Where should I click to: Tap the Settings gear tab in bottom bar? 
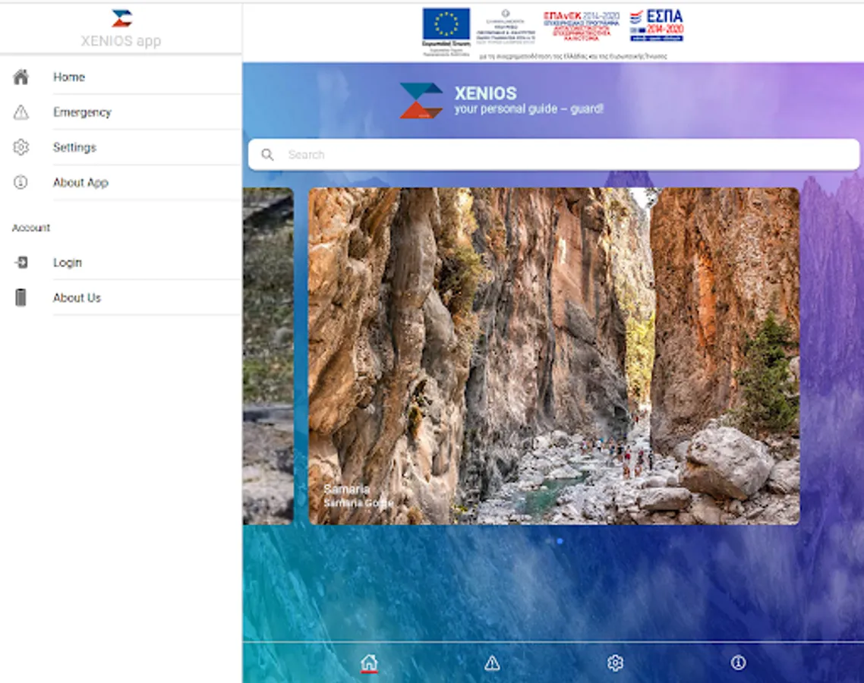[x=615, y=663]
